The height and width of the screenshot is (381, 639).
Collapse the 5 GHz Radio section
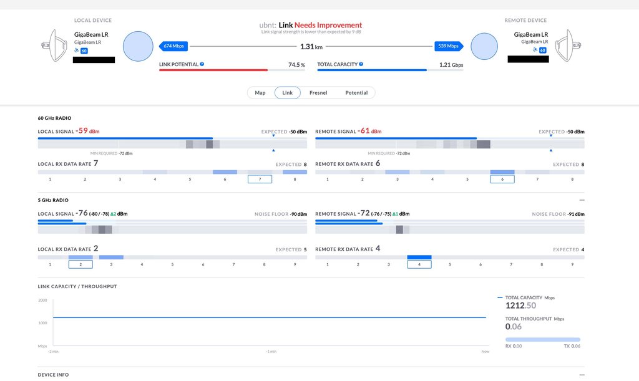(582, 200)
